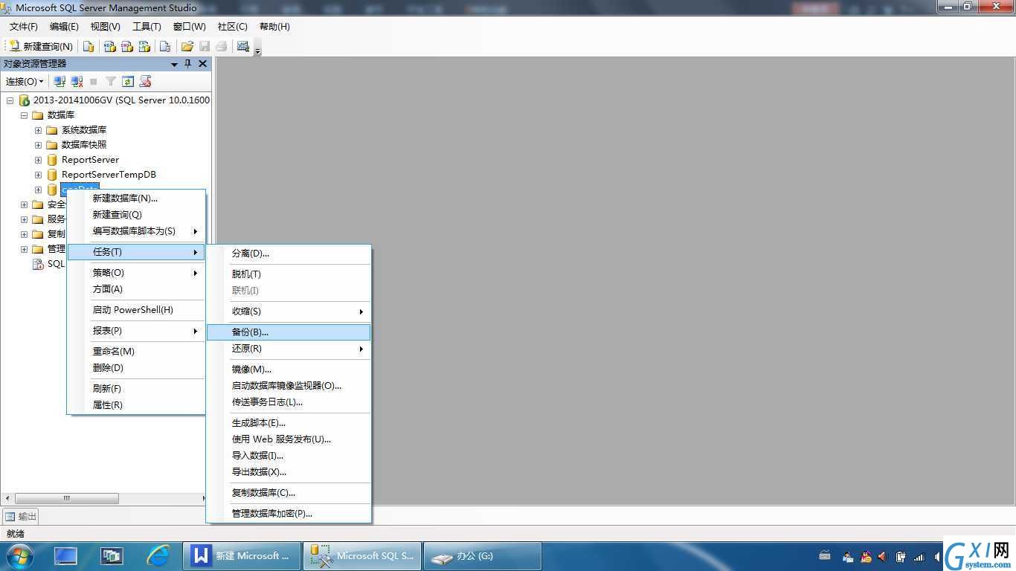This screenshot has width=1016, height=571.
Task: Click the New Query (新建查询) toolbar button
Action: (41, 46)
